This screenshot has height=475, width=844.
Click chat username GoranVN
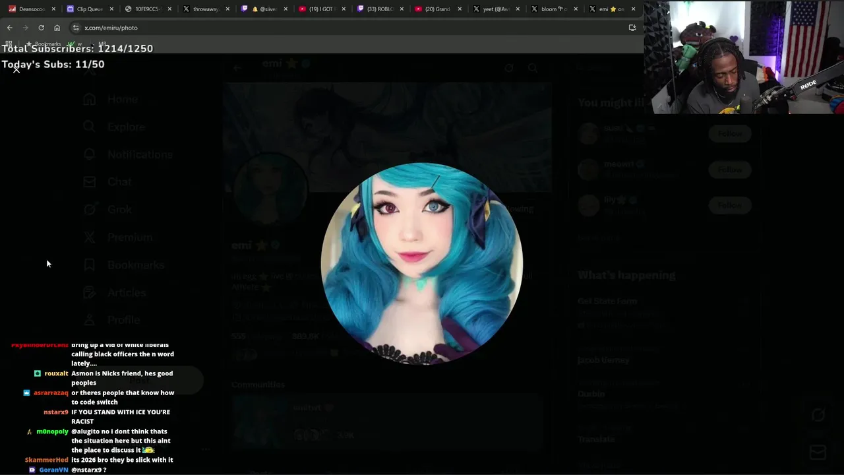pos(53,470)
